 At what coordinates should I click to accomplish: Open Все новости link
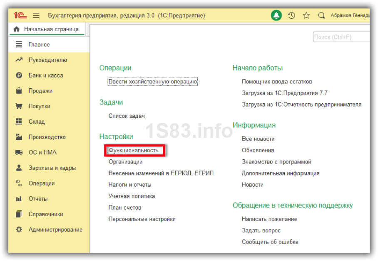click(x=258, y=139)
